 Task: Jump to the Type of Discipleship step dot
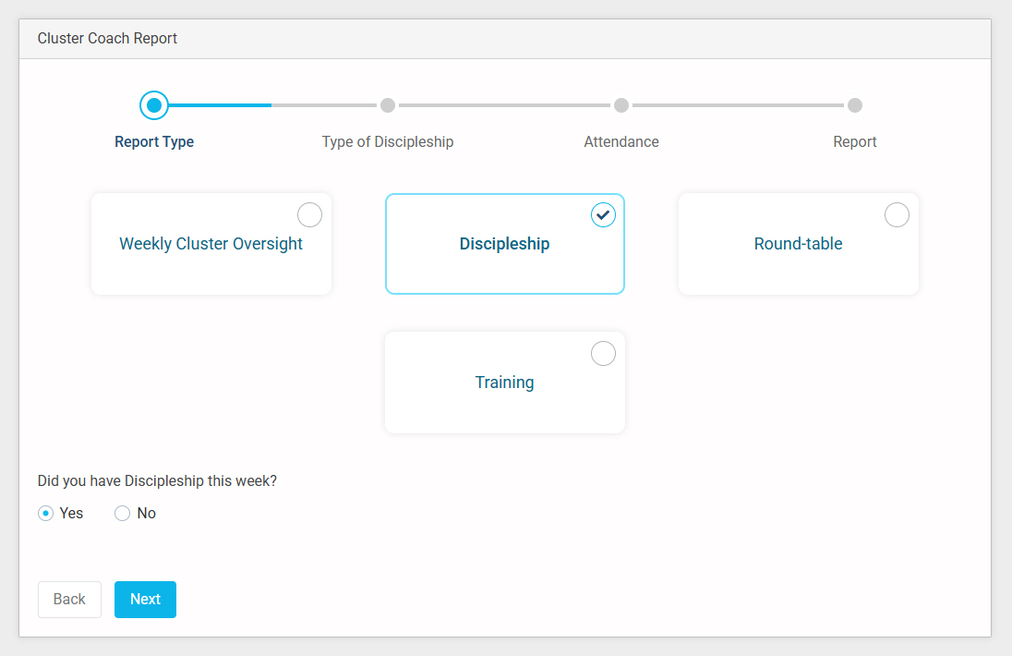(388, 105)
